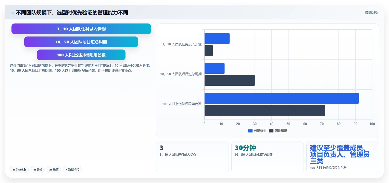Screen dimensions: 389x183
Task: Click the blue bar for 10，50 人团队项目汇总周期
Action: (x=214, y=68)
